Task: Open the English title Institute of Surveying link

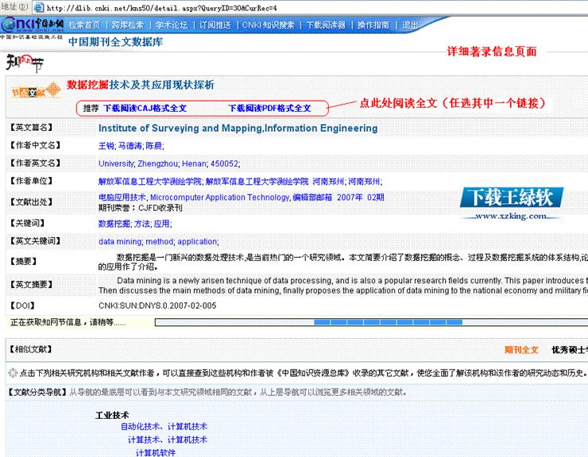Action: click(x=238, y=128)
